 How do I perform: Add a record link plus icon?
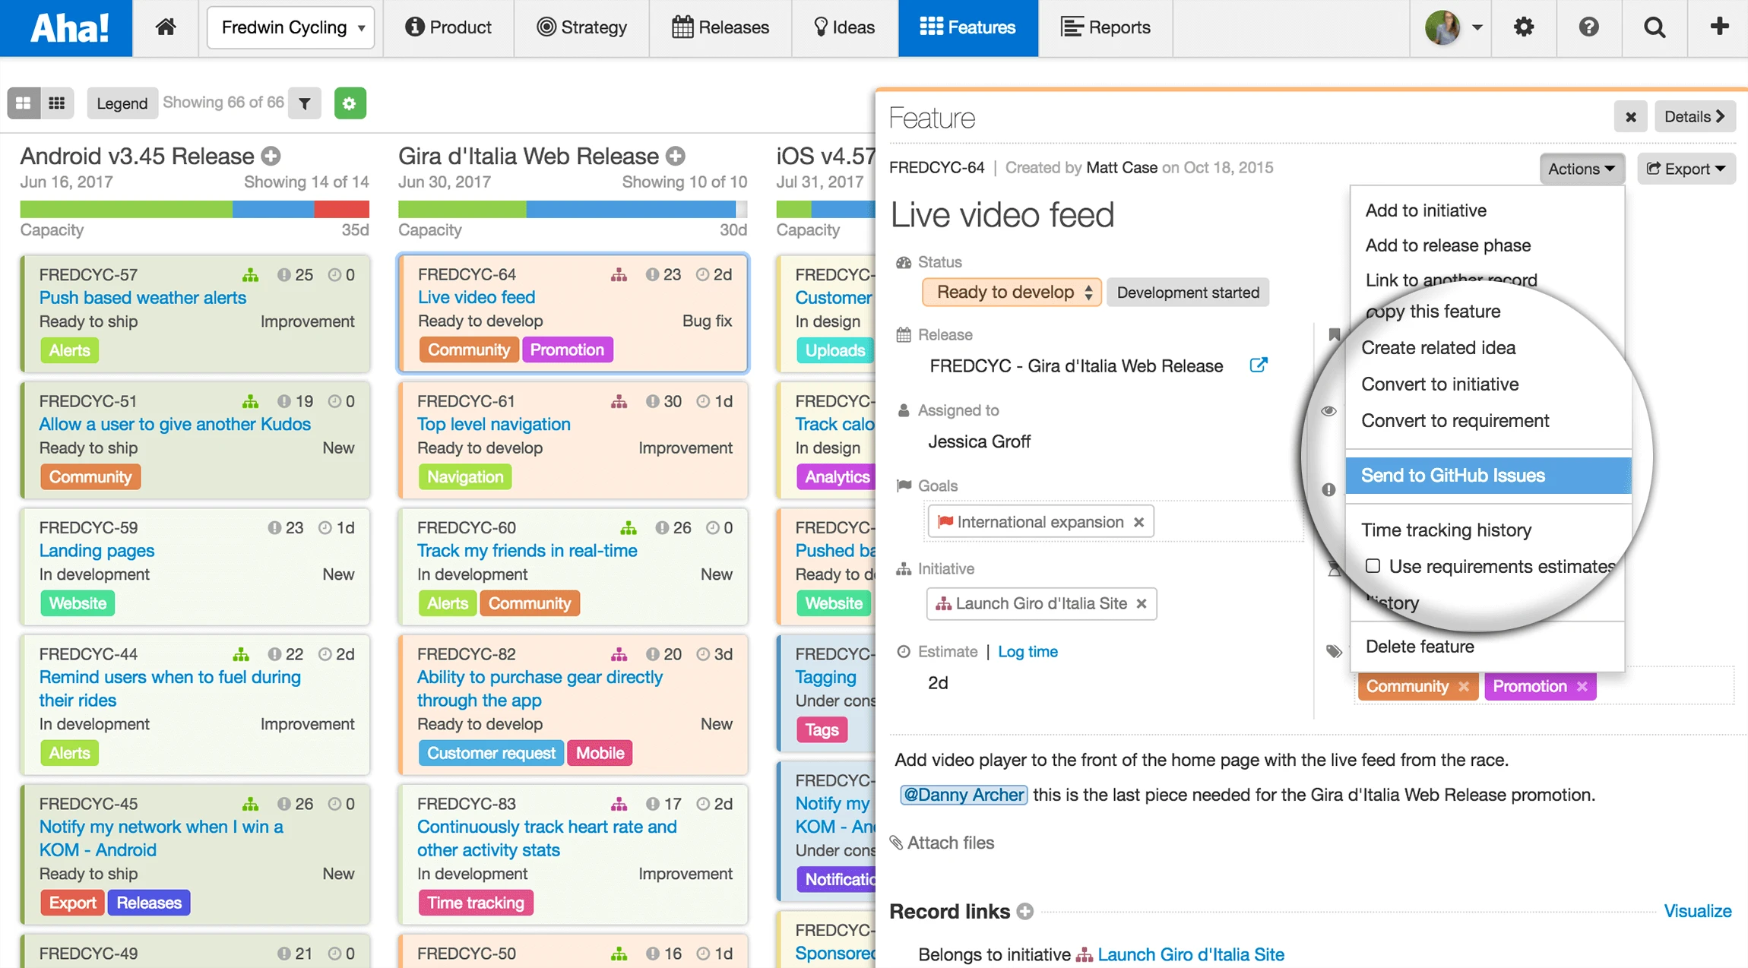(1025, 911)
